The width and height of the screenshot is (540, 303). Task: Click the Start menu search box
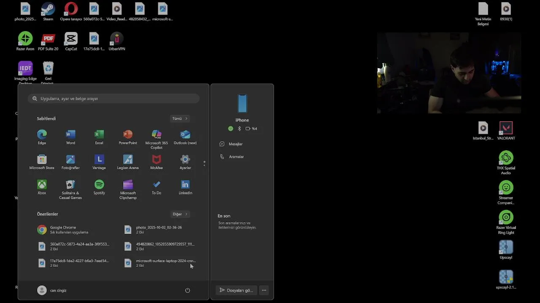pos(113,98)
